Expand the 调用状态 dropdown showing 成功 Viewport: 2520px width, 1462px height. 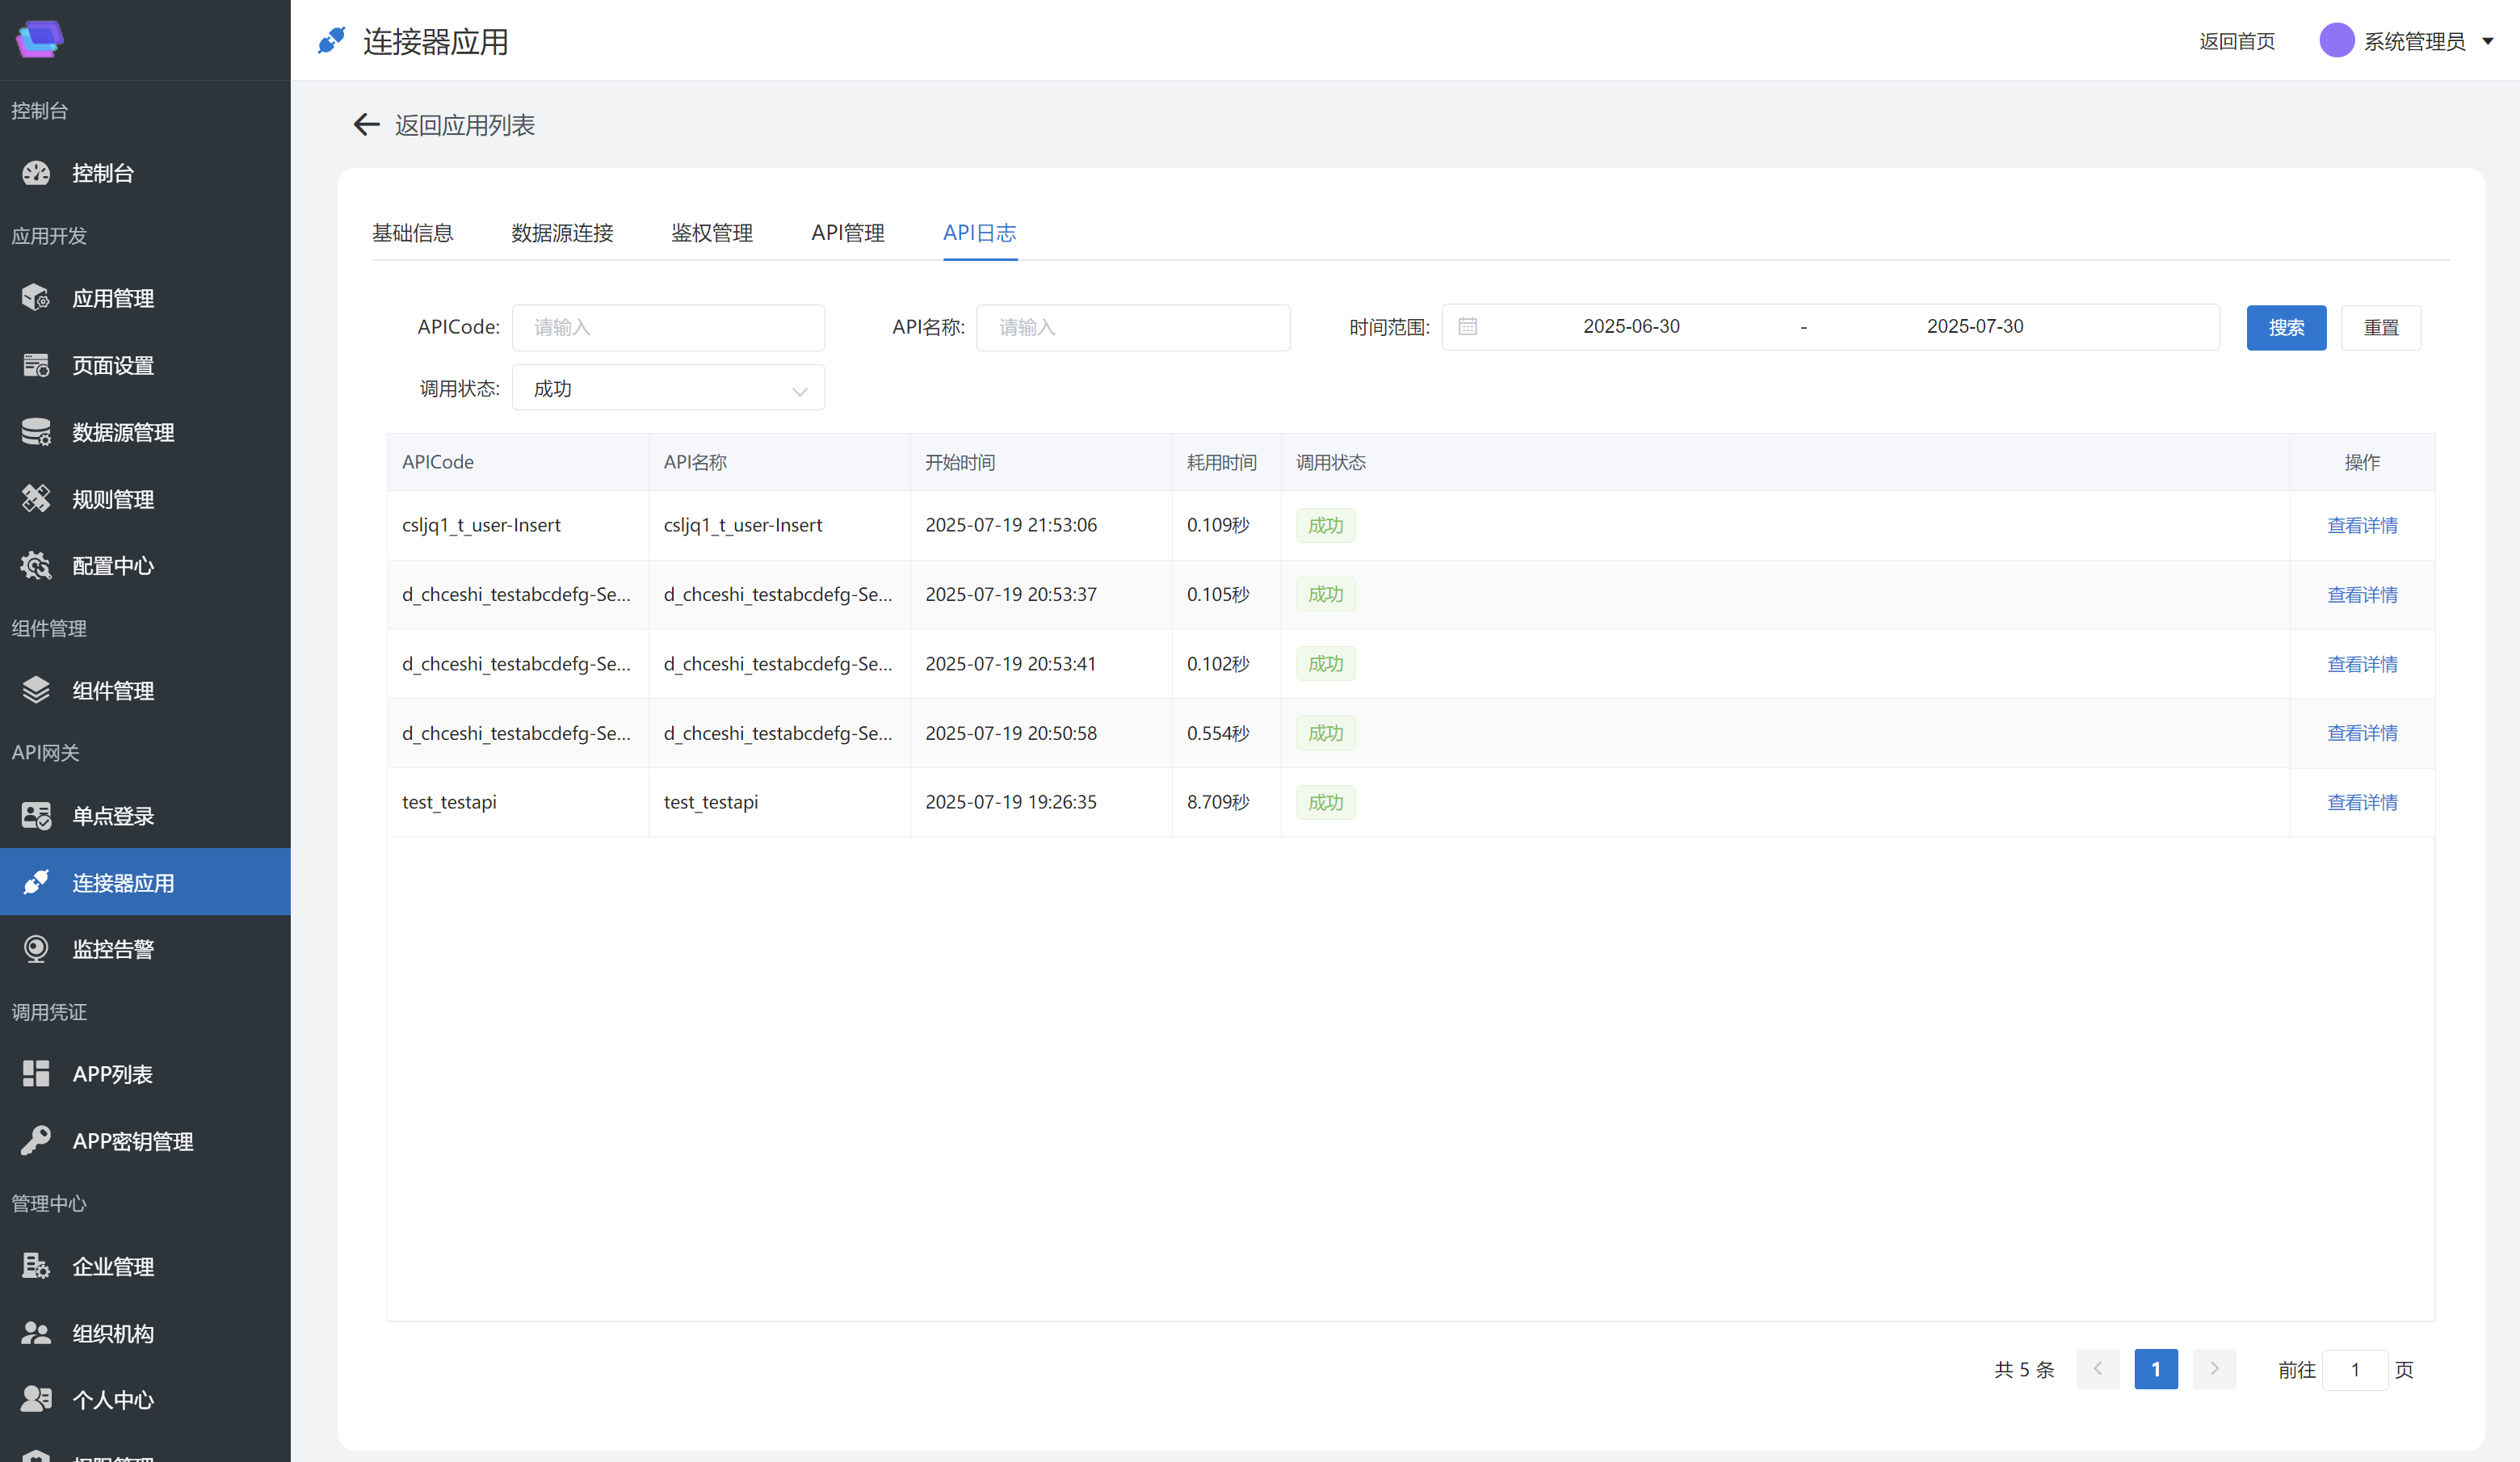click(668, 389)
